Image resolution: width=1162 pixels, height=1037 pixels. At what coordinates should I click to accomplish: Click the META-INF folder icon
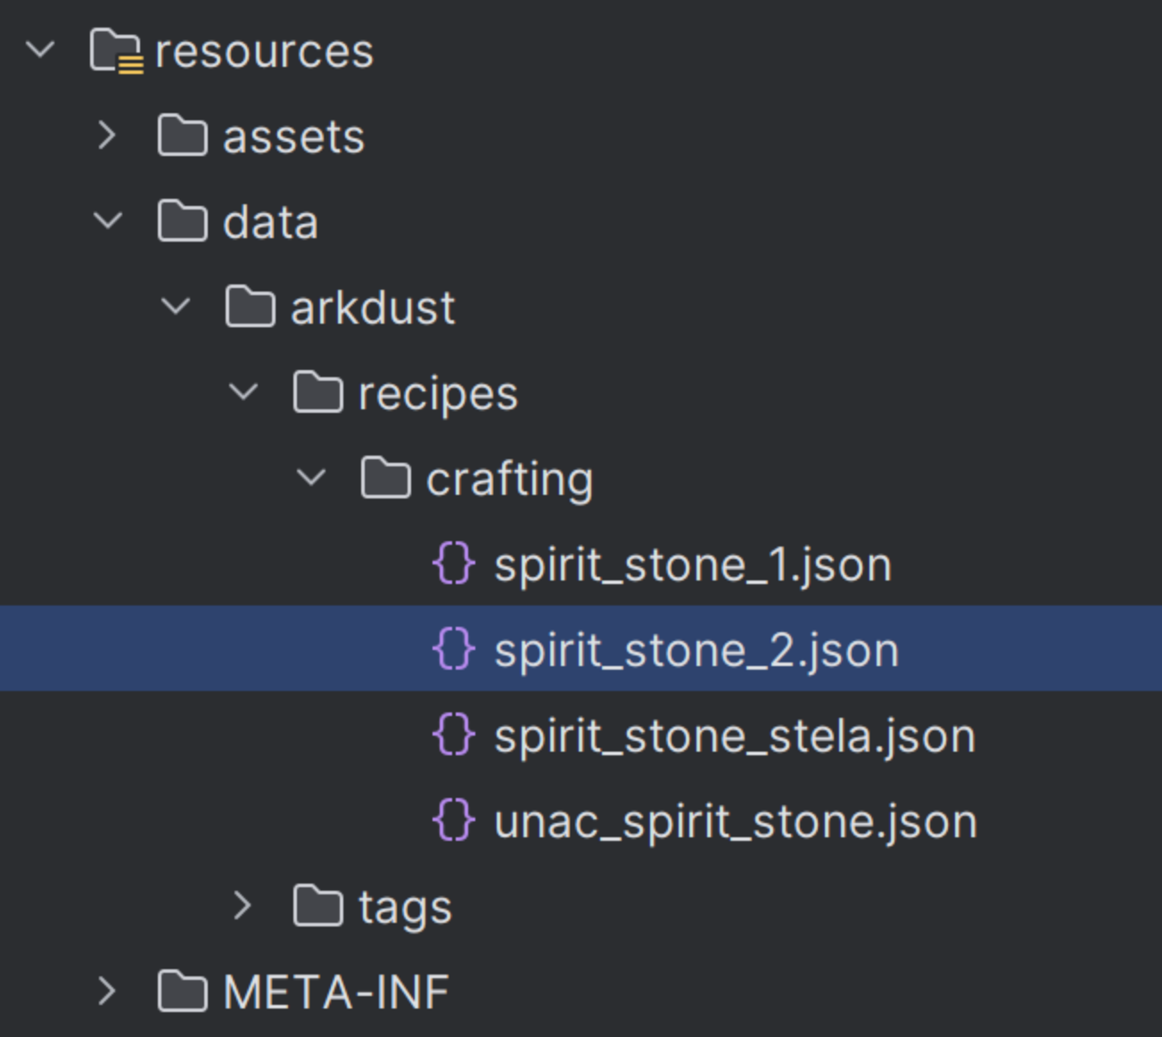click(182, 992)
